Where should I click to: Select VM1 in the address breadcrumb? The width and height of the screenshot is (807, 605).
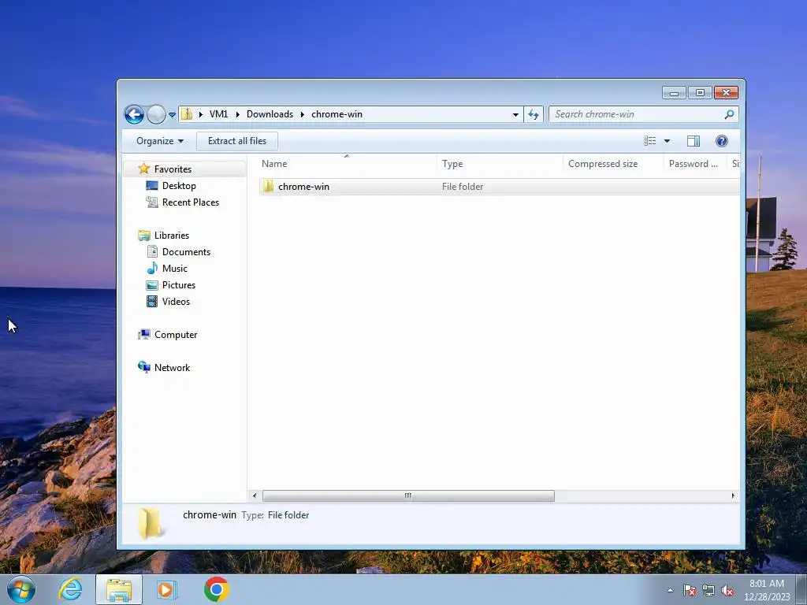click(x=218, y=114)
